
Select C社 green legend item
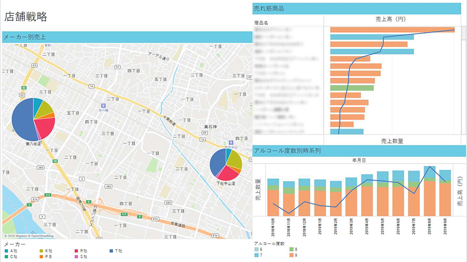click(6, 256)
